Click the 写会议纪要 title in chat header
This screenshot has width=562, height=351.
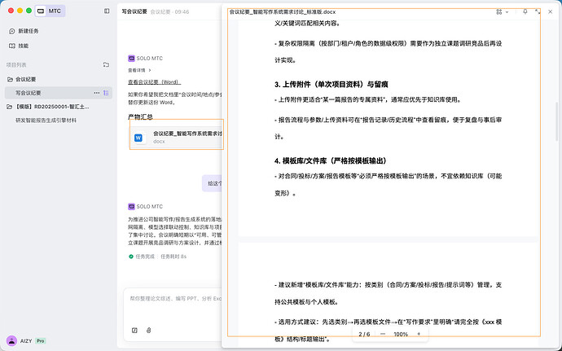(x=134, y=11)
